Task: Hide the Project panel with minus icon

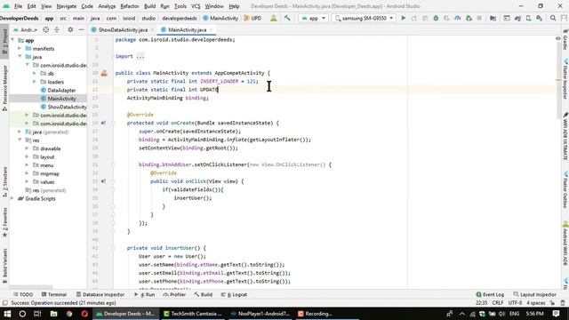Action: pyautogui.click(x=81, y=29)
